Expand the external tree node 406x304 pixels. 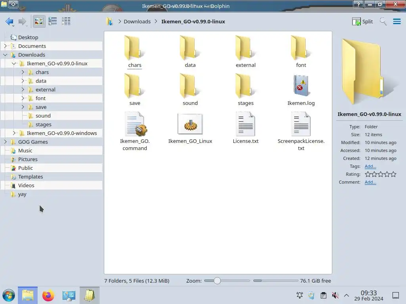(x=23, y=89)
